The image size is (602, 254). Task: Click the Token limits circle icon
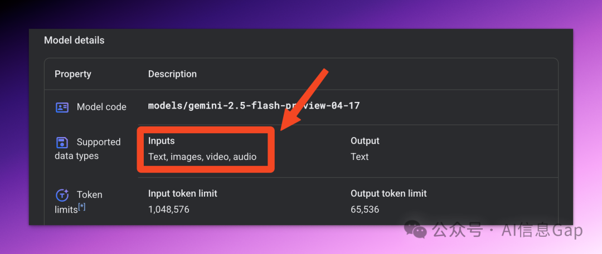[62, 196]
